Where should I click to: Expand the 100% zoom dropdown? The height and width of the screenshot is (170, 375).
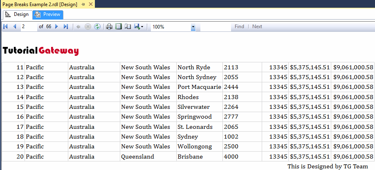[193, 27]
